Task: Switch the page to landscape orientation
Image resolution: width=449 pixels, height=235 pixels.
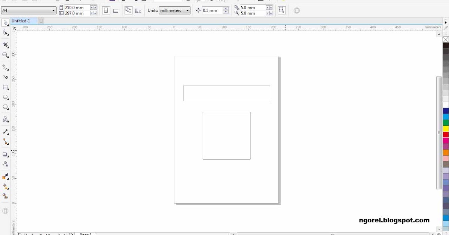Action: pos(116,10)
